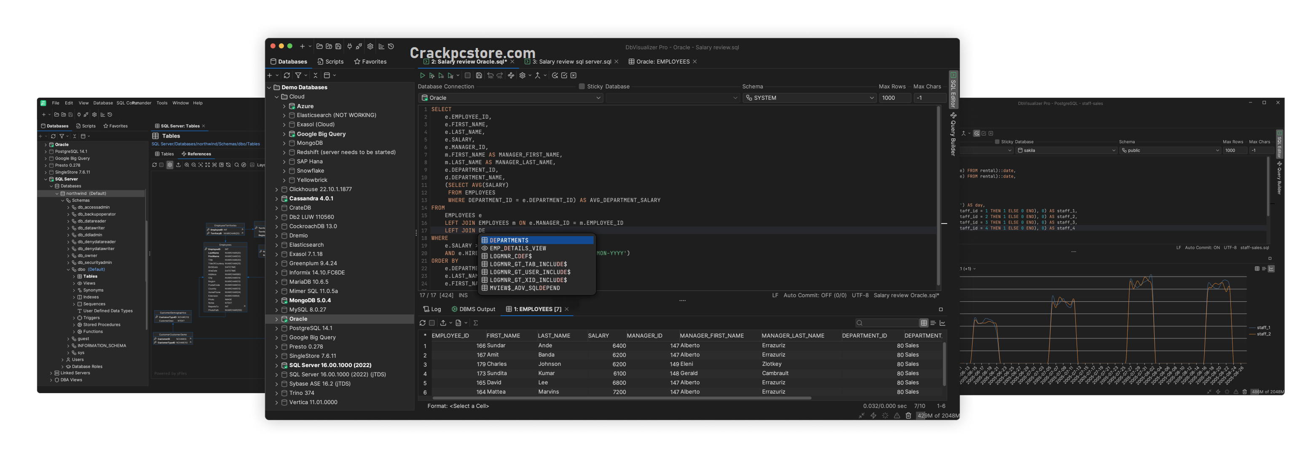Open the filter dropdown arrow in the center tree toolbar
Screen dimensions: 1308x458
[306, 76]
